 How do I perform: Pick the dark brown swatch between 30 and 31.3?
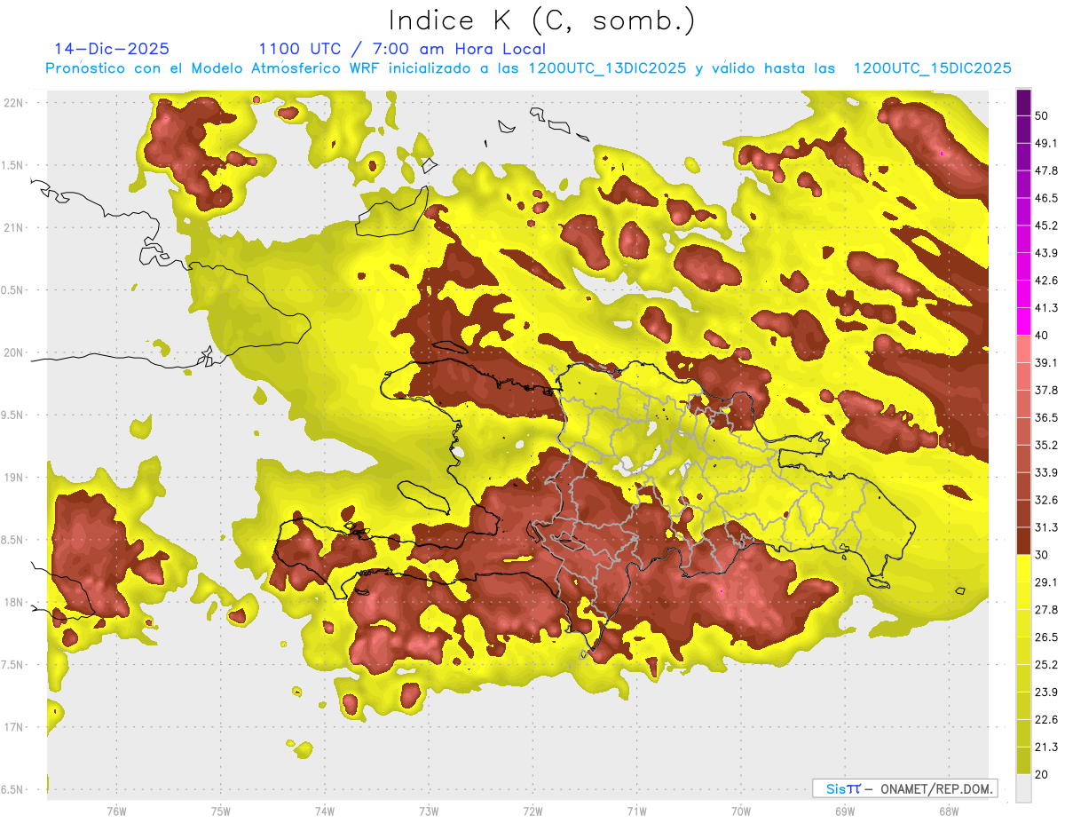point(1023,540)
